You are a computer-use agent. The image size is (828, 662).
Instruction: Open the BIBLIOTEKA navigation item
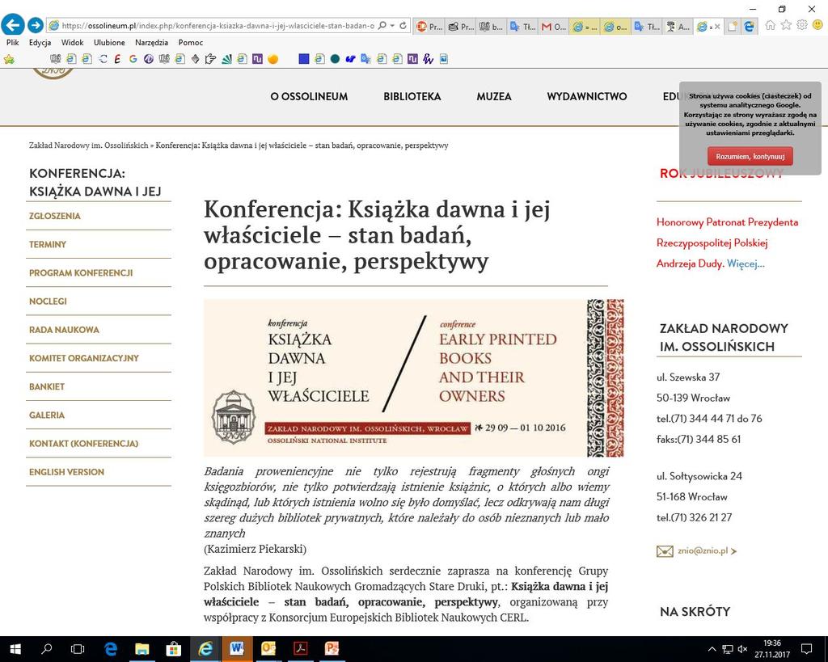[412, 97]
